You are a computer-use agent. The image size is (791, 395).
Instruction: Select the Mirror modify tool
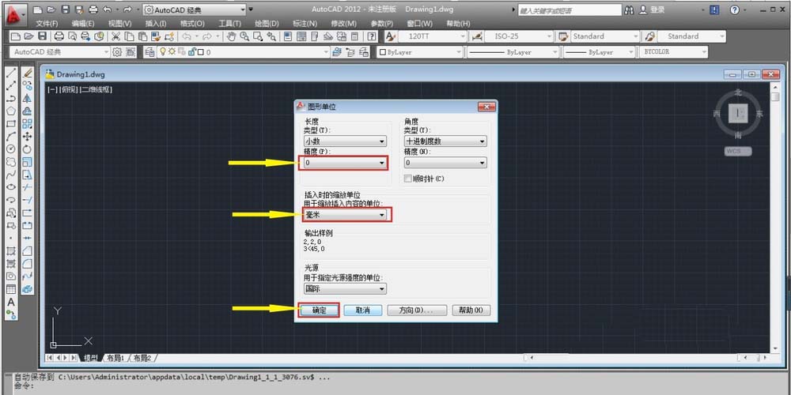click(27, 98)
